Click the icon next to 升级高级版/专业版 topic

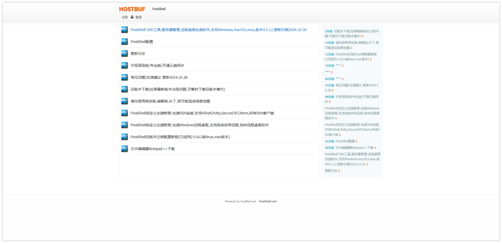pos(124,65)
